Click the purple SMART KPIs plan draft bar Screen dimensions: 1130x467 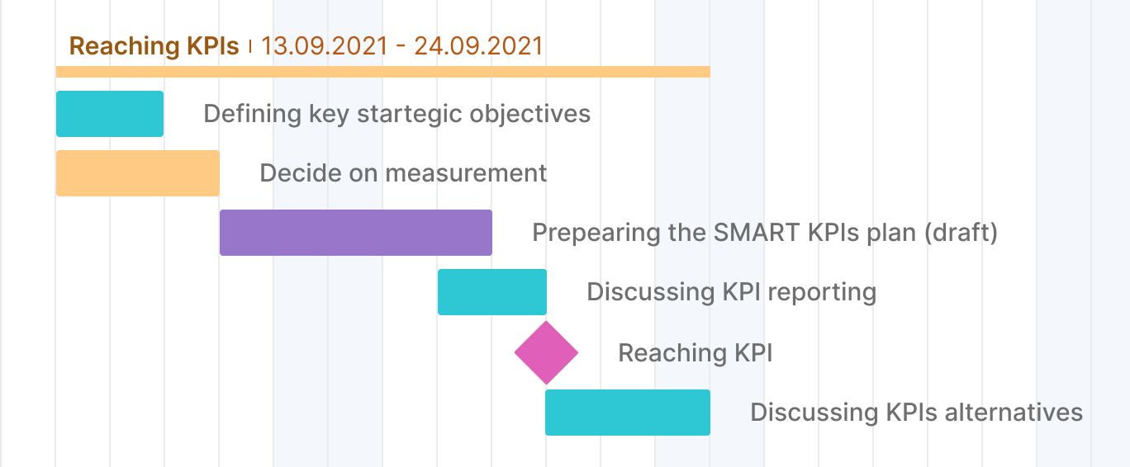(356, 233)
